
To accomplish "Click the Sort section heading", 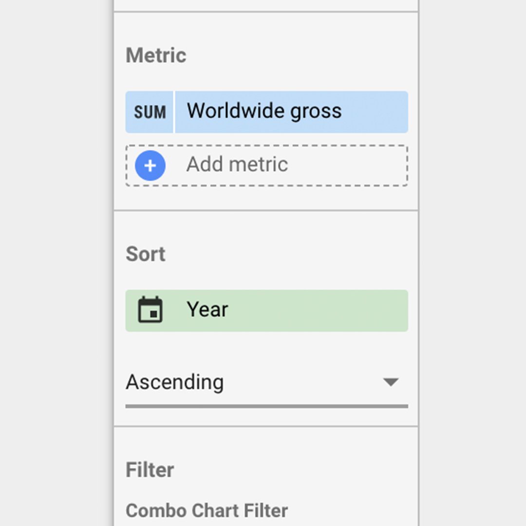I will point(146,254).
